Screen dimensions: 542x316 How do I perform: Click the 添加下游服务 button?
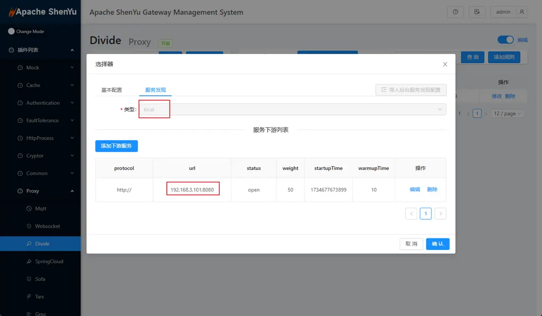116,146
